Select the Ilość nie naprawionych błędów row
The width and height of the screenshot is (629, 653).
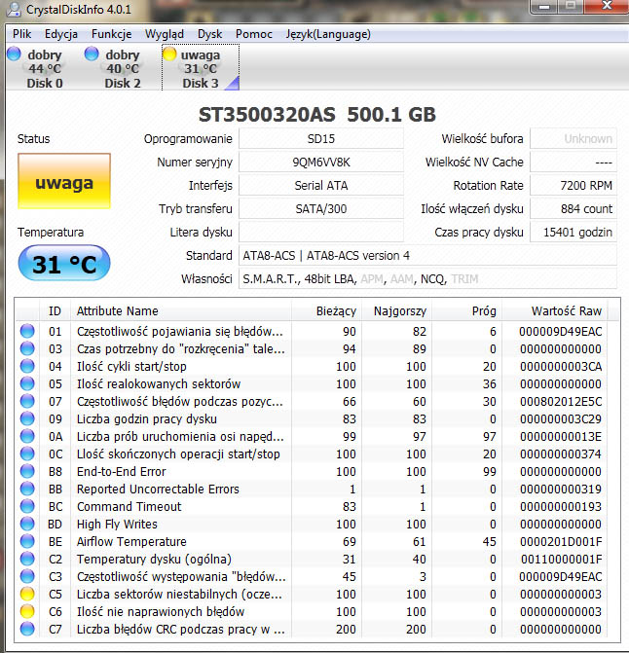click(x=312, y=611)
